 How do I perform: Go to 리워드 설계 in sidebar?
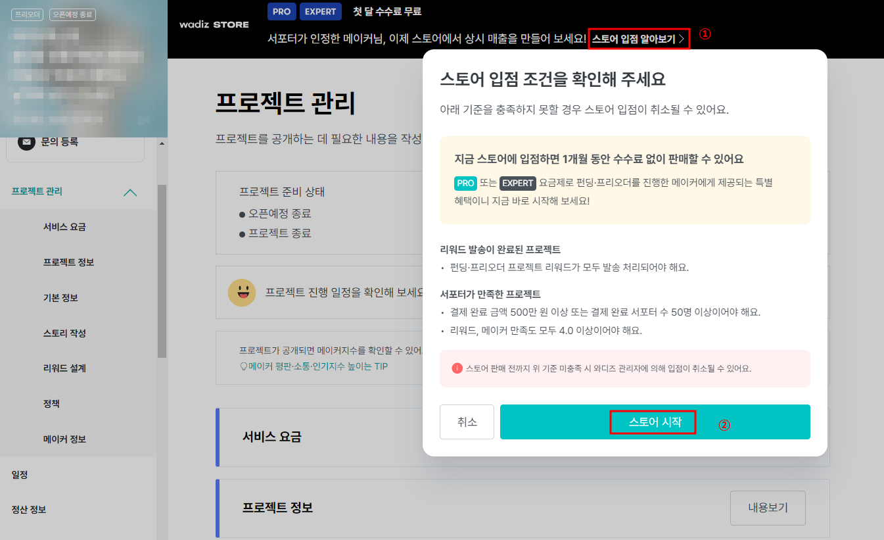[x=64, y=368]
